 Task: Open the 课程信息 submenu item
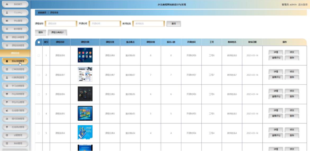pyautogui.click(x=15, y=53)
